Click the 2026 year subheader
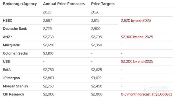Screen dimensions: 173x97 pos(95,12)
